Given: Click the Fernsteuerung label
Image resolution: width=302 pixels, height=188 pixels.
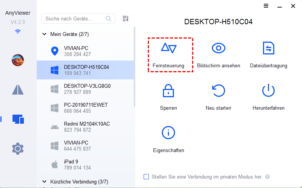Looking at the screenshot, I should coord(168,65).
